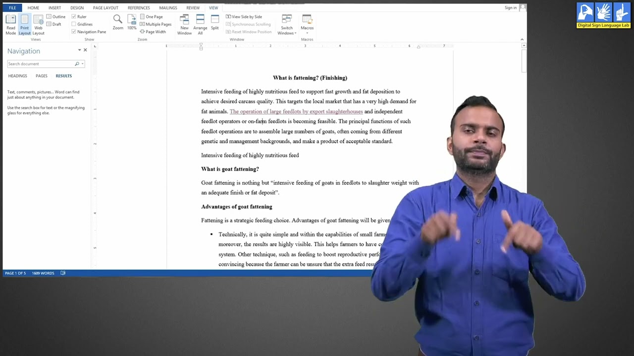Select the RESULTS navigation tab
Image resolution: width=634 pixels, height=356 pixels.
click(63, 76)
